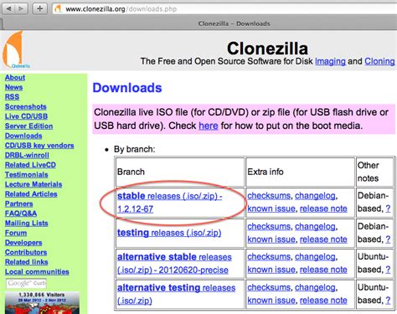This screenshot has height=314, width=397.
Task: Open the Screenshots sidebar link
Action: [26, 106]
